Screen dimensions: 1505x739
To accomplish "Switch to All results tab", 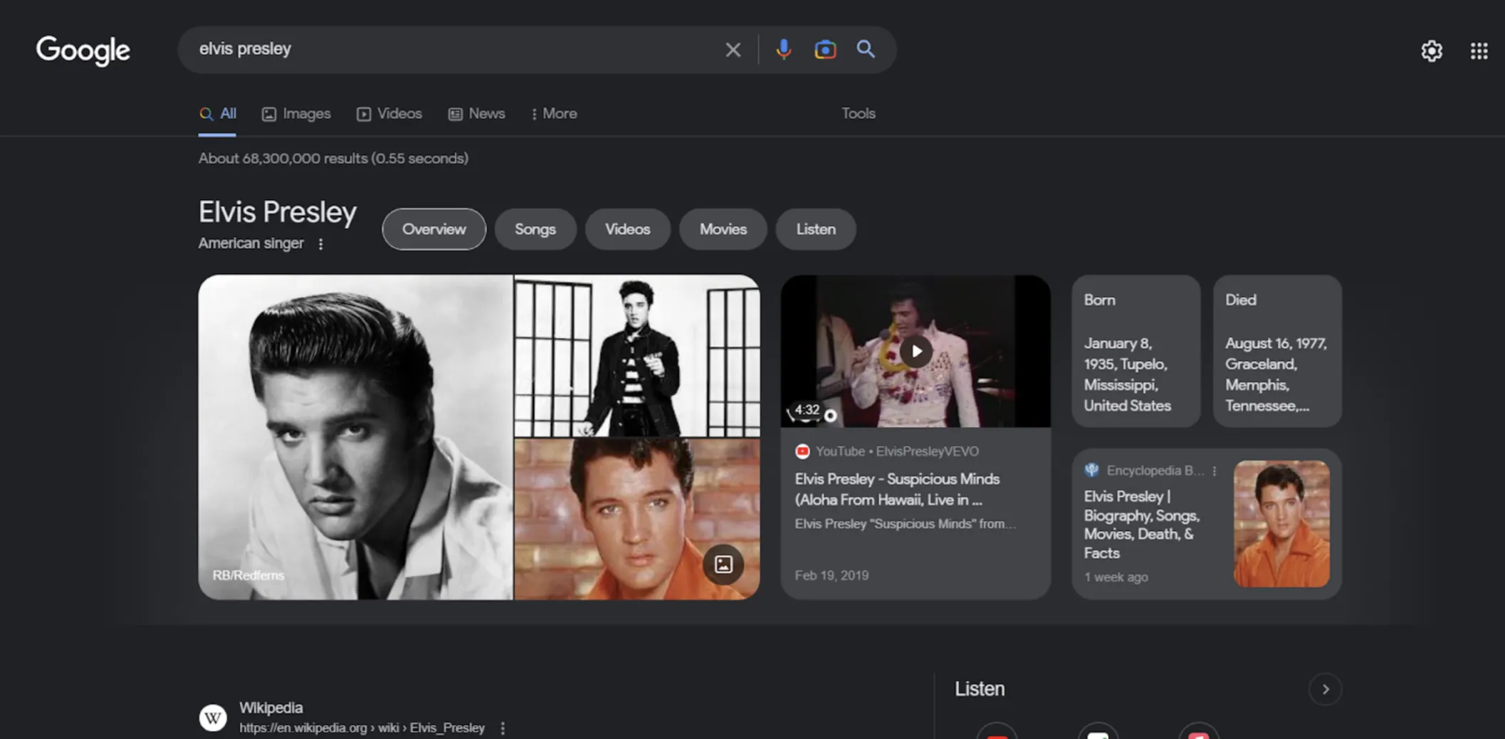I will point(218,114).
